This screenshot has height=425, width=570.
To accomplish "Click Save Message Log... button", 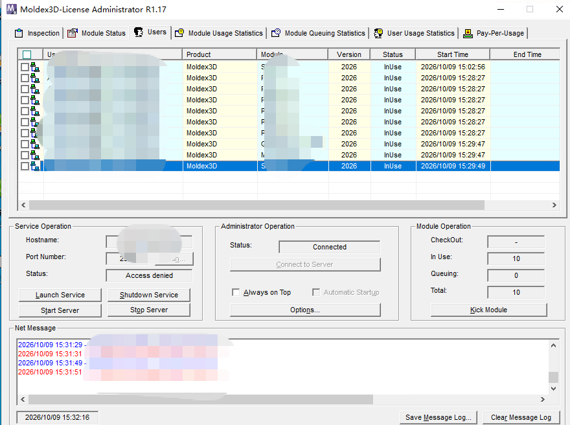I will (x=439, y=417).
